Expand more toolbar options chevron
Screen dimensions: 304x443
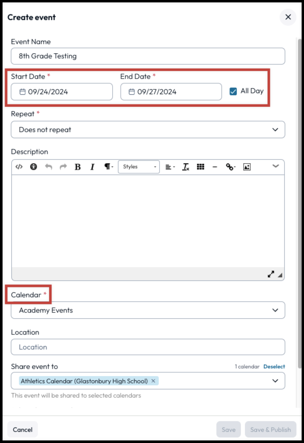(x=275, y=166)
